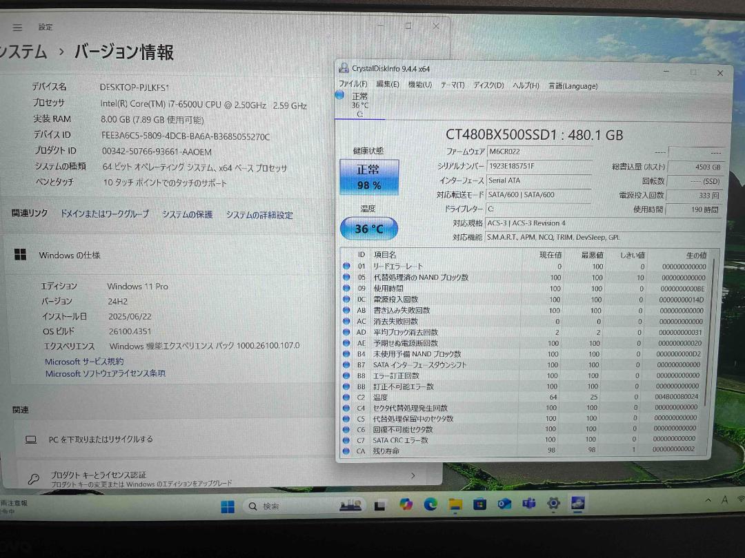Open システムの保護 link in Settings

pyautogui.click(x=187, y=215)
